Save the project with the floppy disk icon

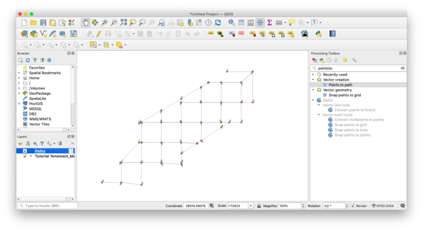pos(43,22)
